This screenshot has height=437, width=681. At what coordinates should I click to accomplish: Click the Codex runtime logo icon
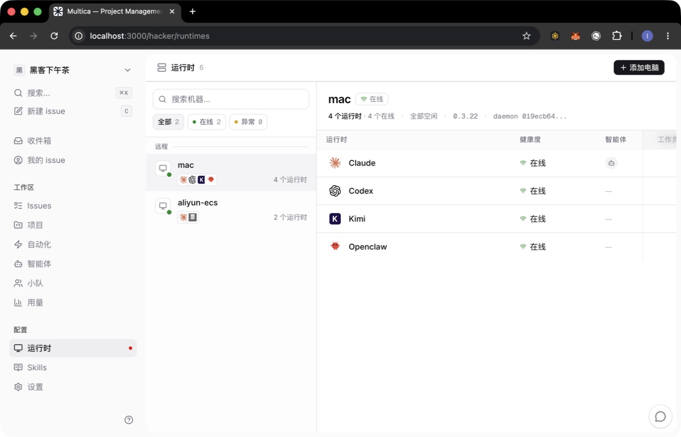tap(335, 191)
